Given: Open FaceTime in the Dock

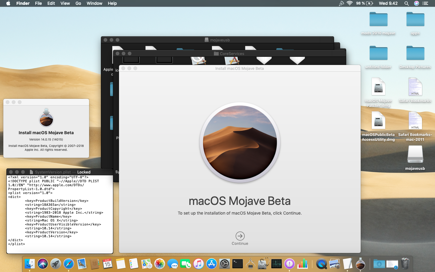Looking at the screenshot, I should pyautogui.click(x=185, y=264).
